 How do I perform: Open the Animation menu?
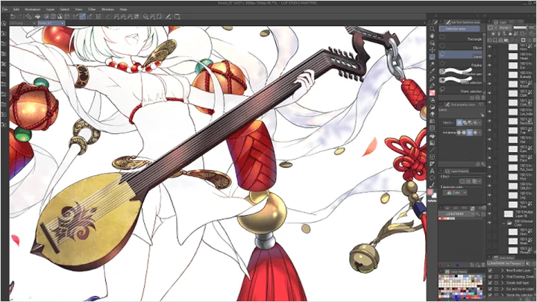[33, 9]
